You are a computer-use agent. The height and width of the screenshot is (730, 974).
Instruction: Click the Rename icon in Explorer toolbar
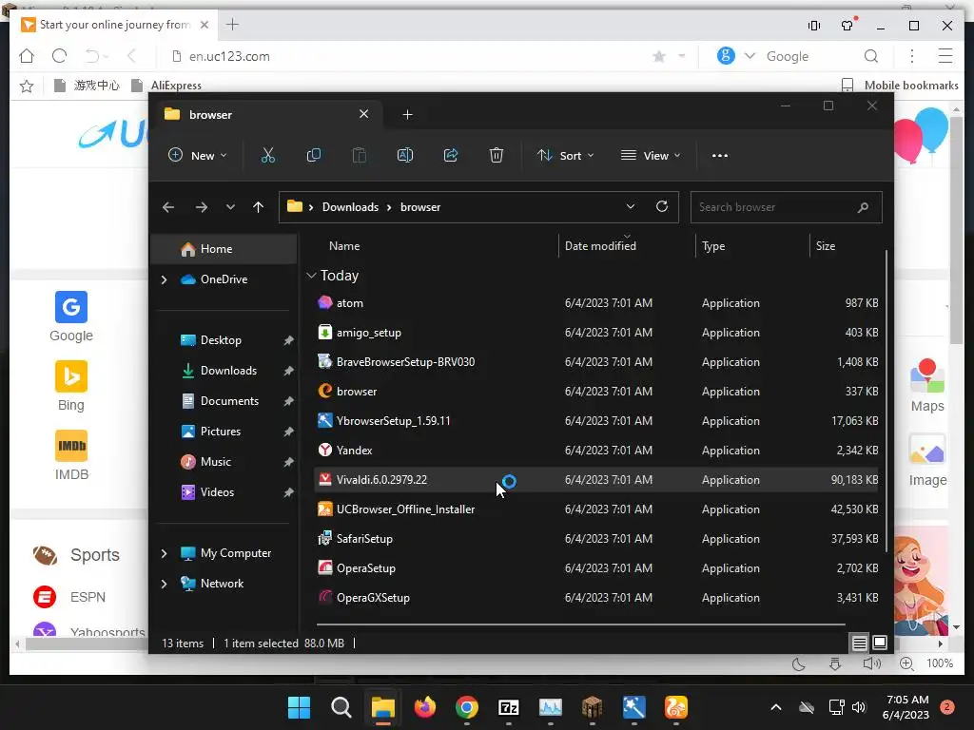(405, 155)
